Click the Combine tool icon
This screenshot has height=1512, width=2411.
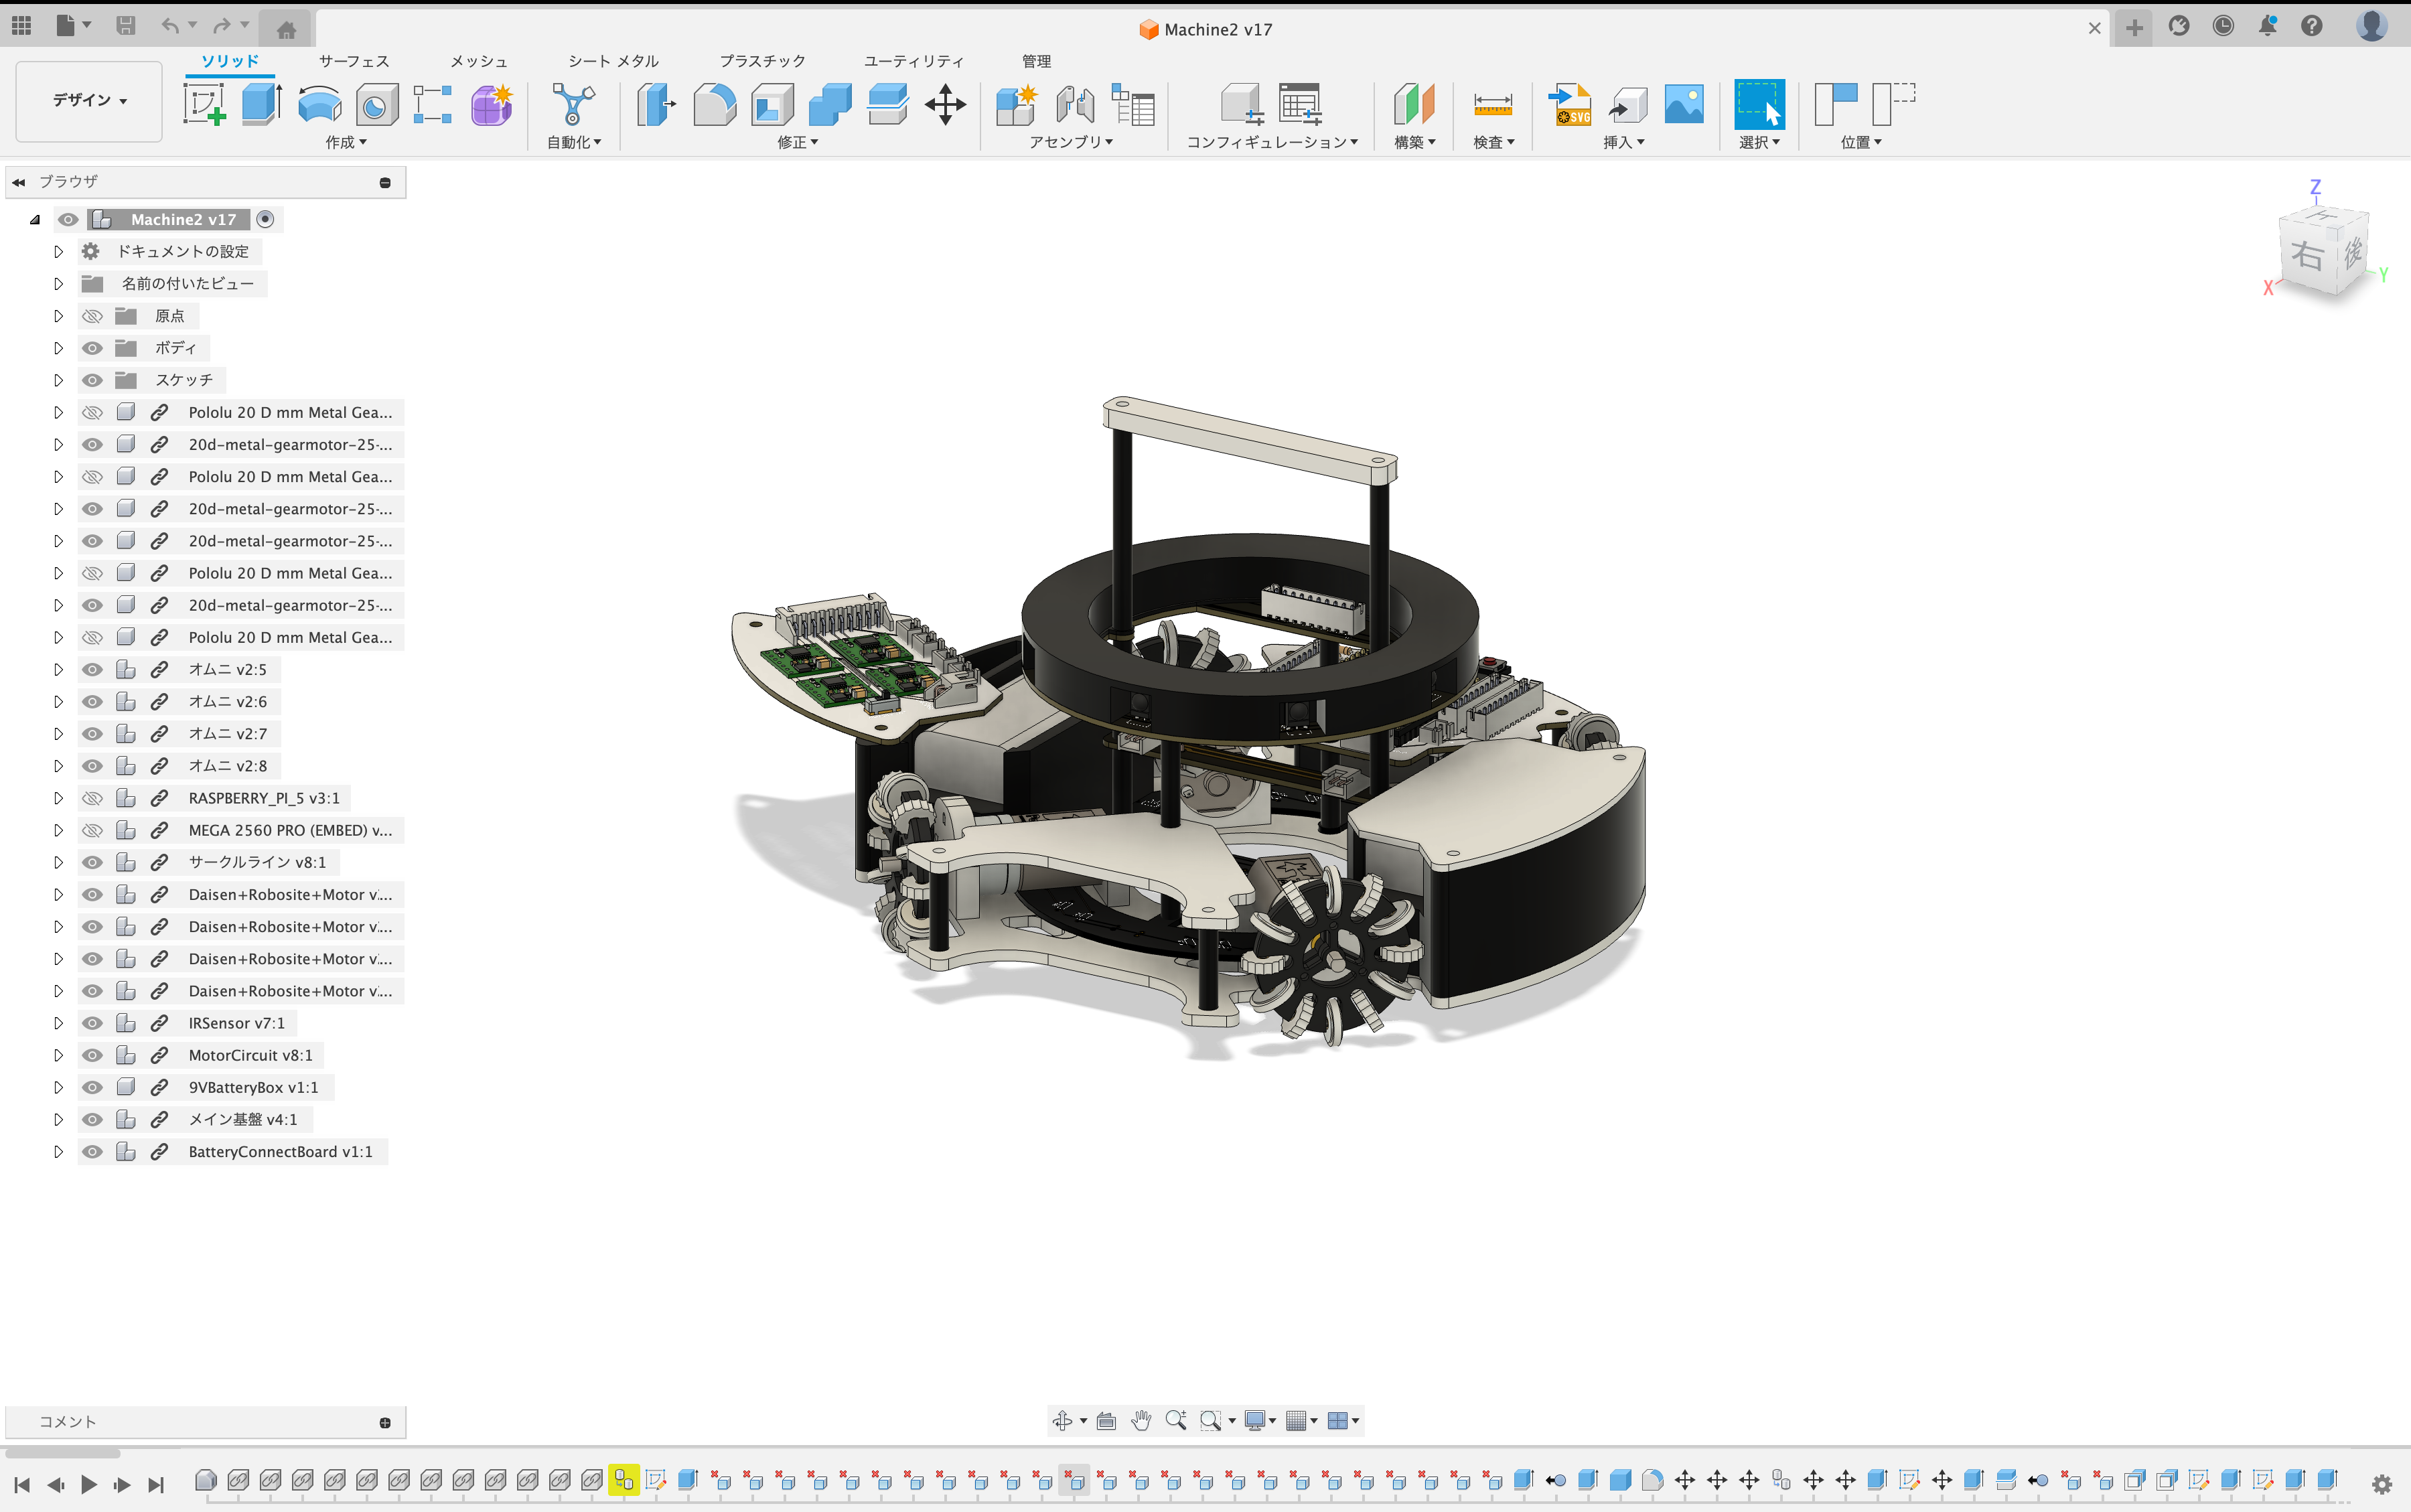point(830,104)
